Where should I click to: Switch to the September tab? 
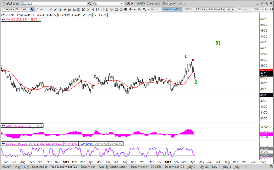[40, 167]
